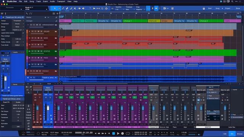This screenshot has width=244, height=137.
Task: Open the Quantize value dropdown
Action: pos(119,10)
